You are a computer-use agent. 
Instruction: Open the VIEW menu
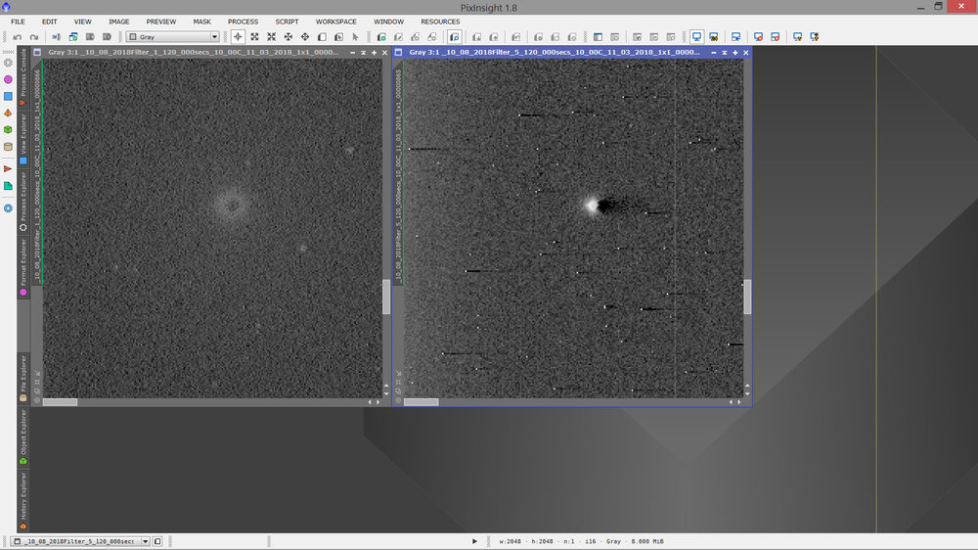(x=82, y=22)
